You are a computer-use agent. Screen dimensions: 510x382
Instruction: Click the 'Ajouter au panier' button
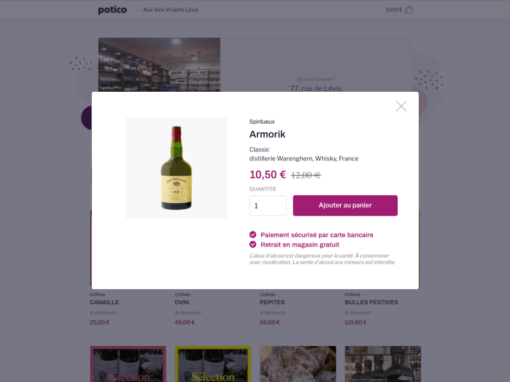(344, 205)
